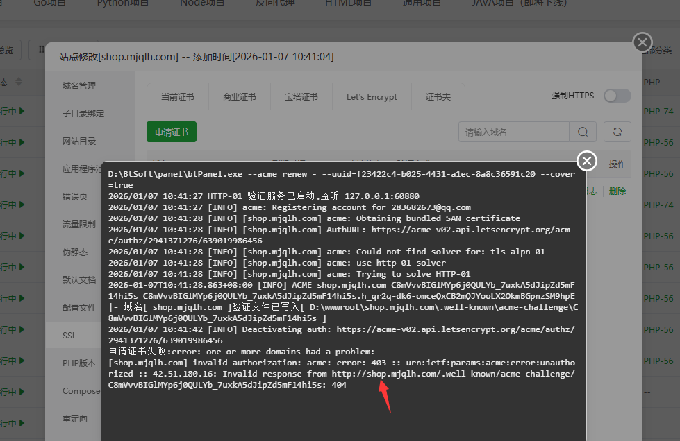This screenshot has height=441, width=680.
Task: Click the 申请证书失败 error line in log
Action: (x=241, y=352)
